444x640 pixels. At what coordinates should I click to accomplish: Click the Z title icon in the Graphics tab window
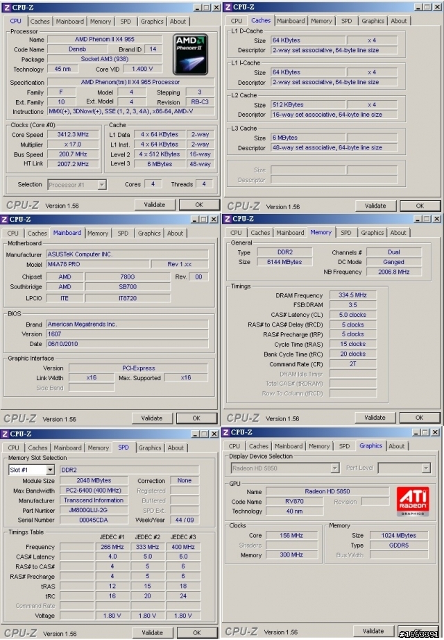coord(225,432)
